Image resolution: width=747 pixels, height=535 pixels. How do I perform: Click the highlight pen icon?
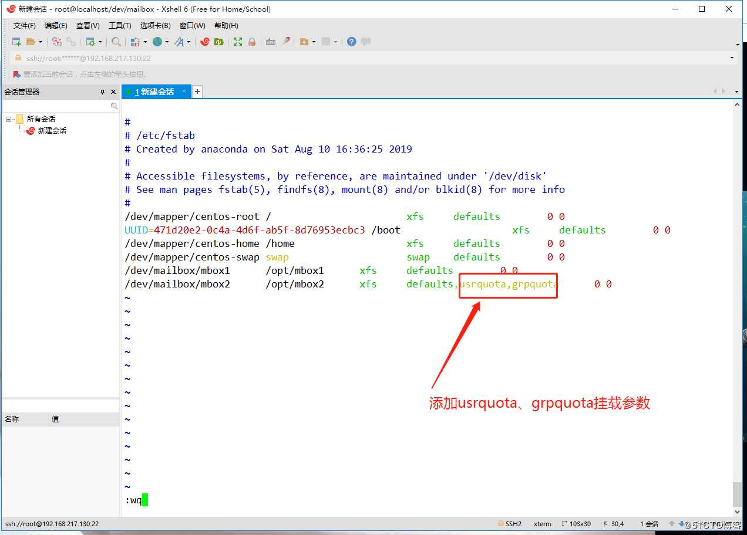pos(285,42)
